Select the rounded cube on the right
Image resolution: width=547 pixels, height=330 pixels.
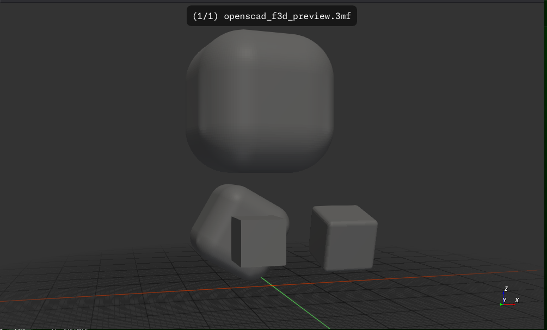coord(343,238)
